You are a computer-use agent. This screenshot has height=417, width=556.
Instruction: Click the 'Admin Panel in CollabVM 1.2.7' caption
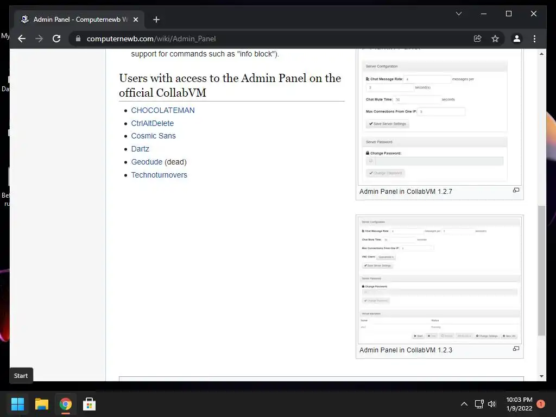[x=406, y=192]
